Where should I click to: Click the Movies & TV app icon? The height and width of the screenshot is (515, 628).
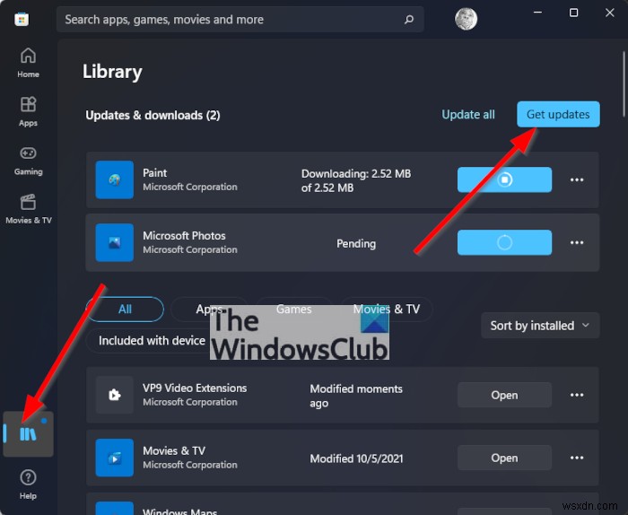point(115,458)
